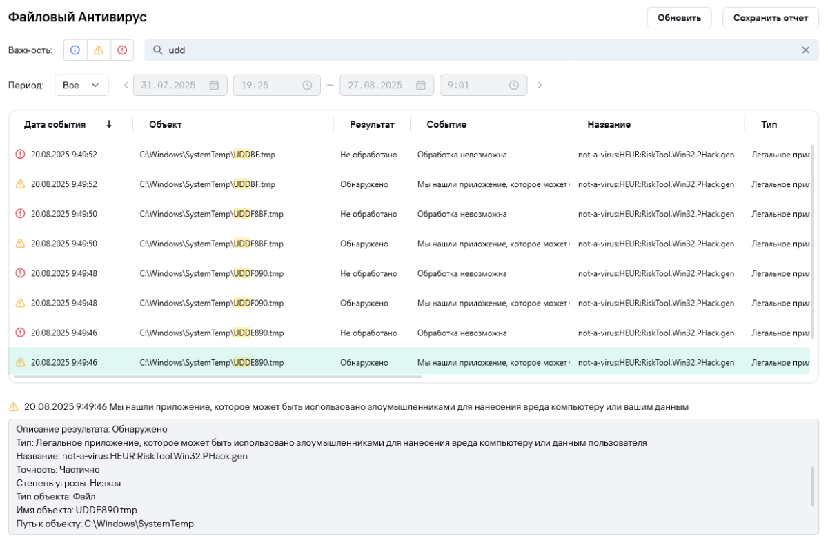Click the sort arrow next to Дата события
Screen dimensions: 828x545
click(109, 124)
